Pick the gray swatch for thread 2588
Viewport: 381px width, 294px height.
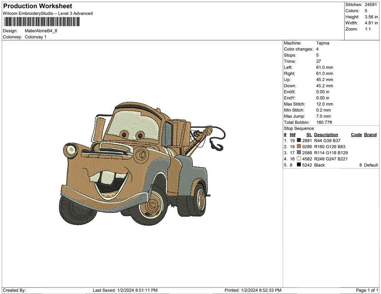299,153
